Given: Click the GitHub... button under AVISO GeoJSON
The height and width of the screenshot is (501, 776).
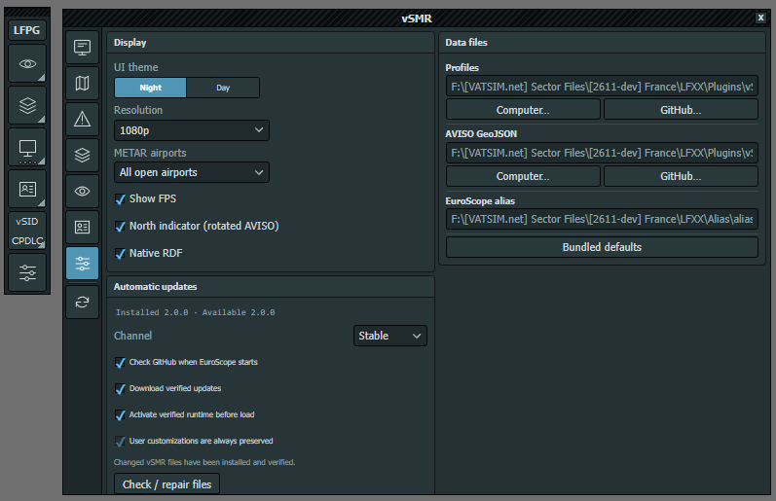Looking at the screenshot, I should [x=681, y=176].
